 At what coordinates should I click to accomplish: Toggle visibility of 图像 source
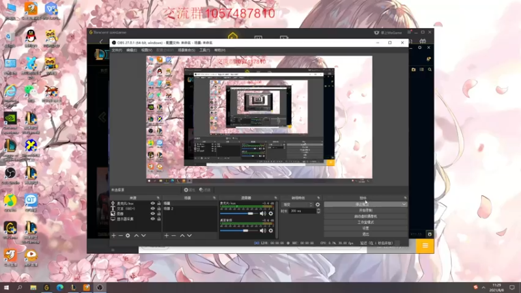[x=153, y=214]
